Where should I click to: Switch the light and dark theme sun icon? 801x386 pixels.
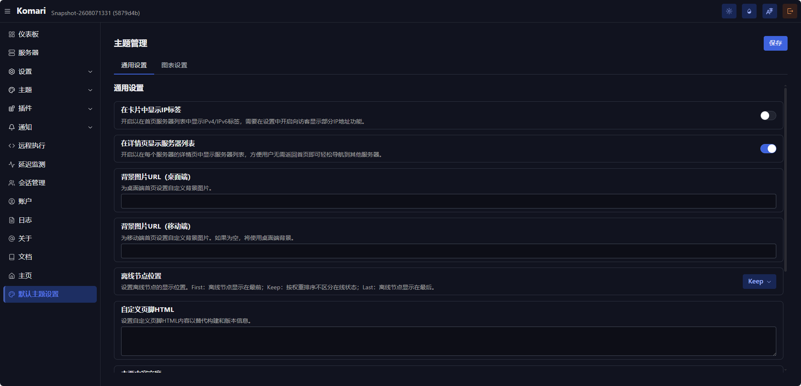pos(729,11)
